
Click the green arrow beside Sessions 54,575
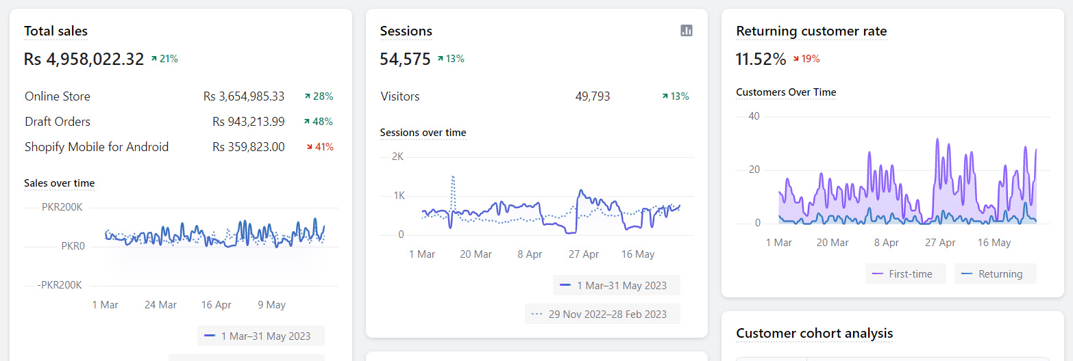coord(441,59)
